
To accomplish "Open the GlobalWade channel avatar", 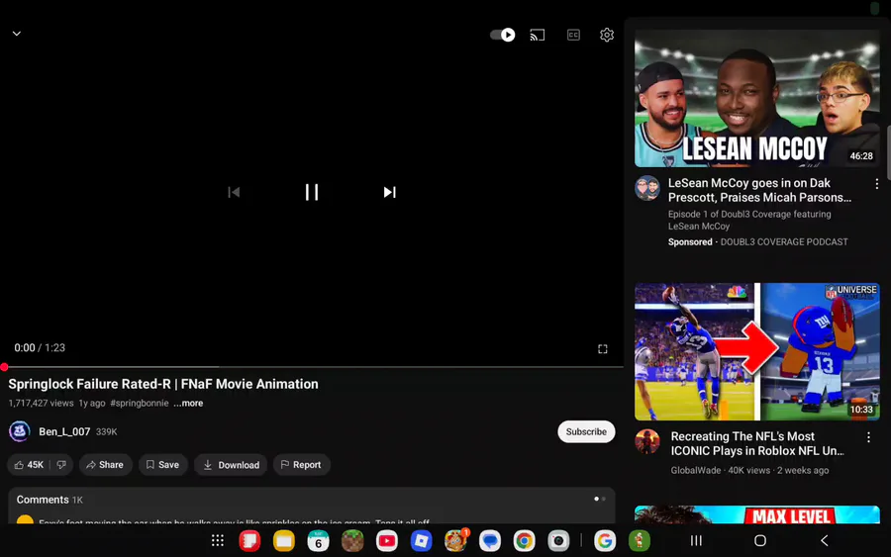I will (647, 441).
